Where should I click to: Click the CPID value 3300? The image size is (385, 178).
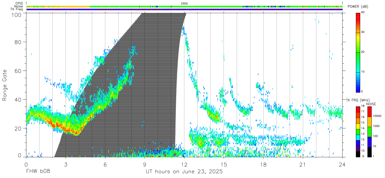click(184, 3)
